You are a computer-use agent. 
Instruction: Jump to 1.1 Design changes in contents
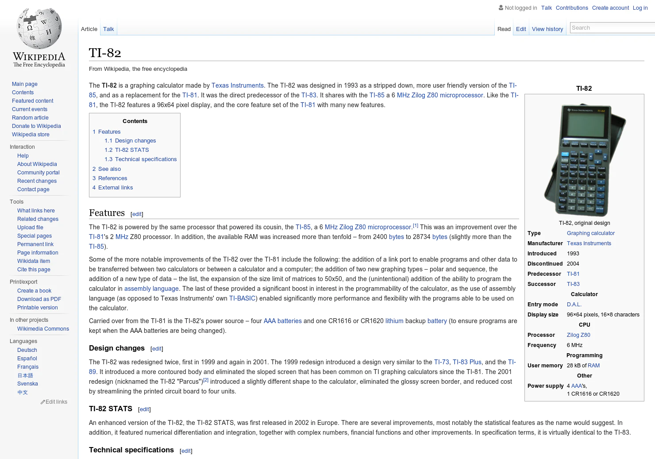[130, 141]
